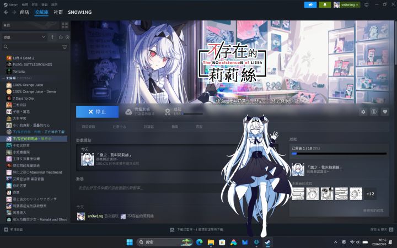Image resolution: width=397 pixels, height=248 pixels.
Task: Click the achievements progress bar 1/18
Action: 339,153
